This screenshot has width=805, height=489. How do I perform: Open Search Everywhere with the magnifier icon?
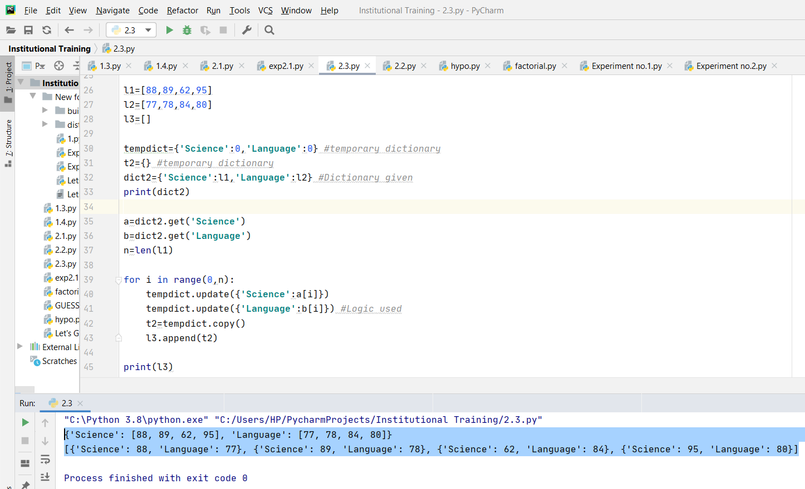pos(269,29)
